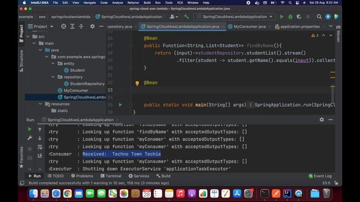Hide the Project tool window
Screen dimensions: 360x202
click(101, 26)
